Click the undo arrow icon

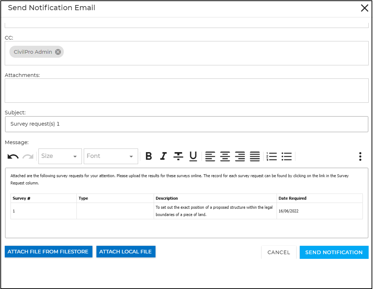(x=13, y=156)
